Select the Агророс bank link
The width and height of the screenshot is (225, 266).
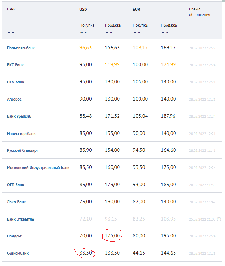(x=14, y=99)
